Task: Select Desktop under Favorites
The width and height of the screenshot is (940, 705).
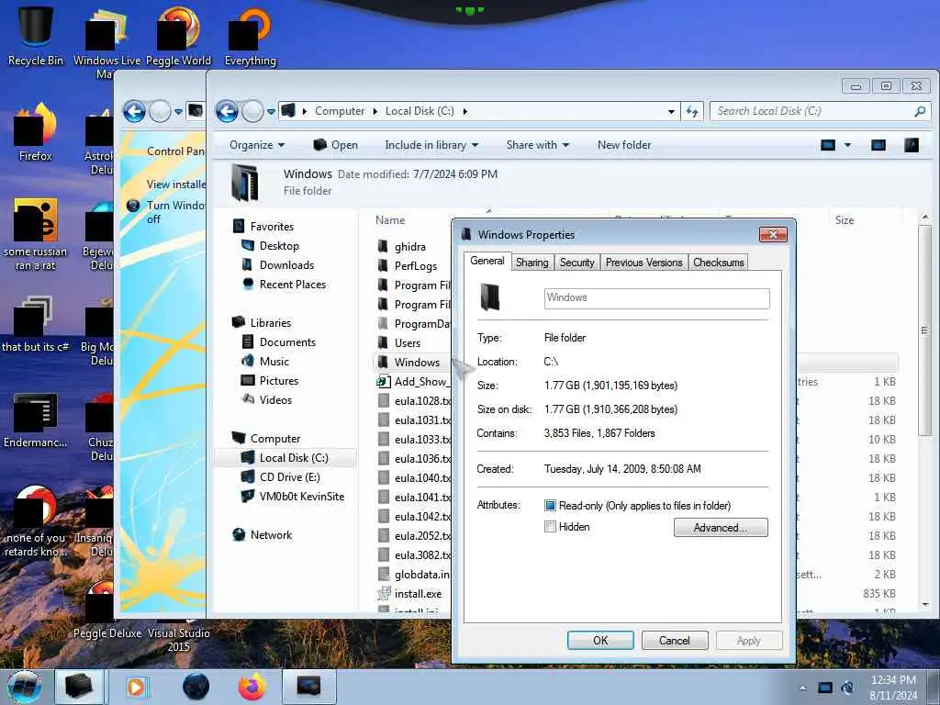Action: pyautogui.click(x=279, y=246)
